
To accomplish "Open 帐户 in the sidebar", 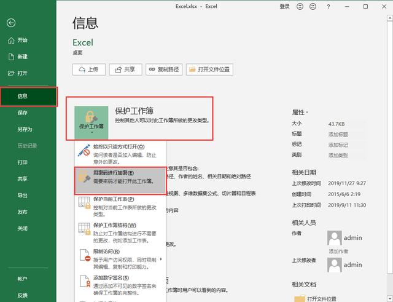I will click(x=29, y=279).
